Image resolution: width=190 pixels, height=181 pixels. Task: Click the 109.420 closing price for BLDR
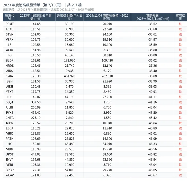point(107,60)
